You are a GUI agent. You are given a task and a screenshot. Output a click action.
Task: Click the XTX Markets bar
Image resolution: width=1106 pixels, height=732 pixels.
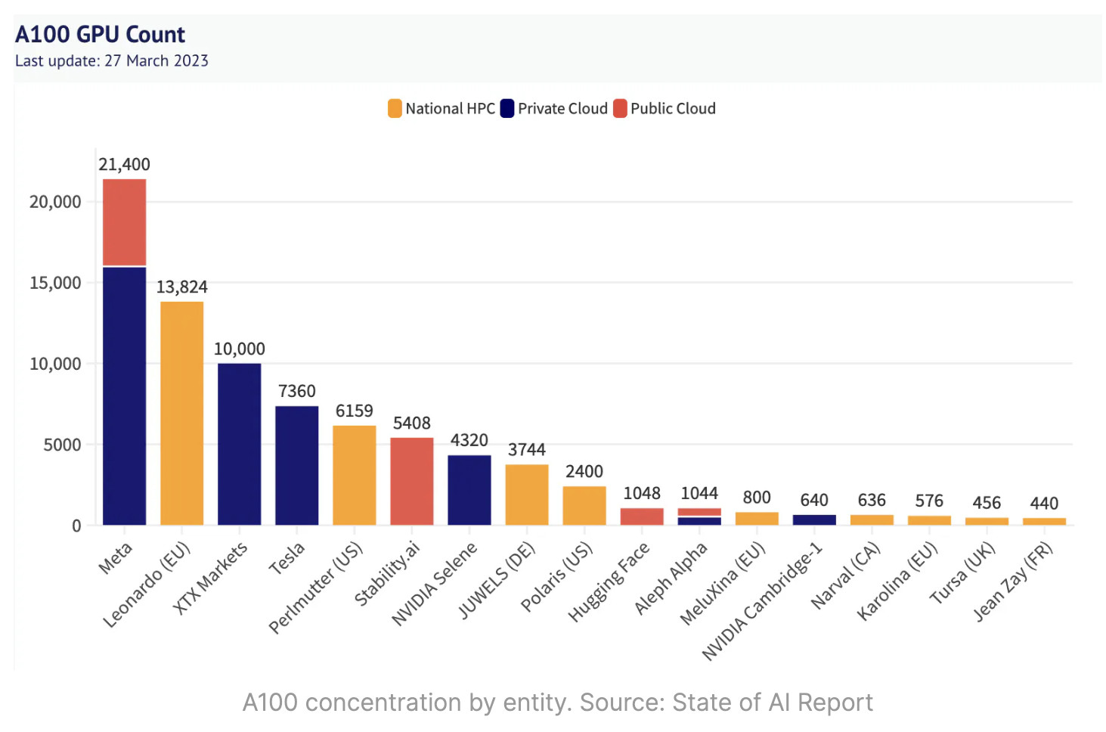point(240,444)
